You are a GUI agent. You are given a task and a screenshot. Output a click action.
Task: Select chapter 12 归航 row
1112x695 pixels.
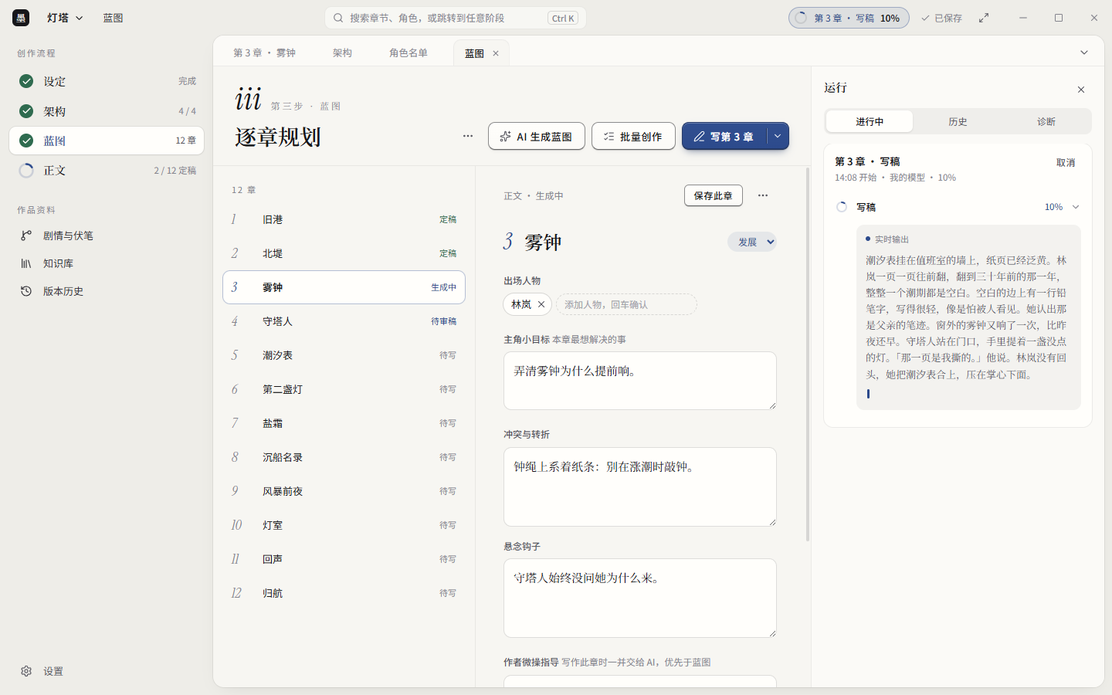coord(344,593)
